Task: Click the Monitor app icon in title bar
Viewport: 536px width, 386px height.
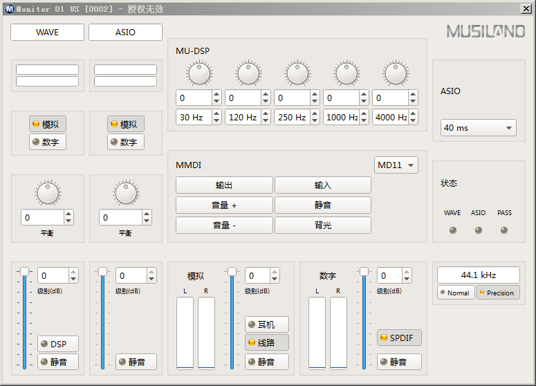Action: coord(10,8)
